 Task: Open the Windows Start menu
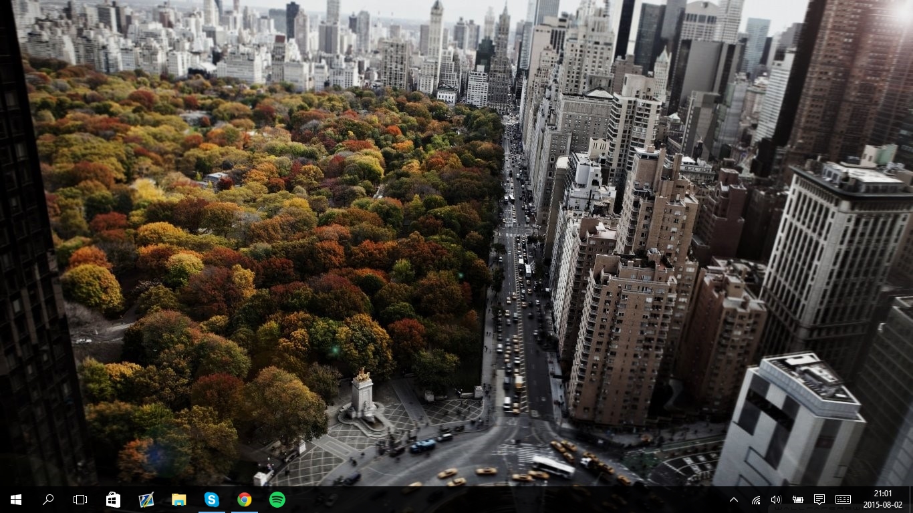point(16,500)
